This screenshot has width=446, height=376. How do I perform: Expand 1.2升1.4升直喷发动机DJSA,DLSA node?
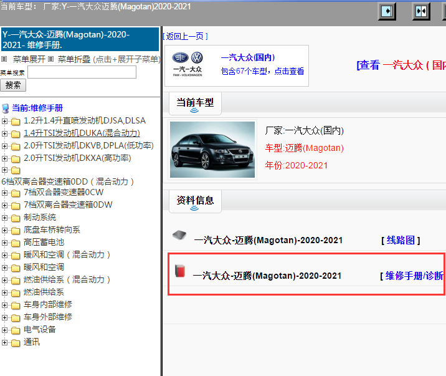tap(4, 121)
